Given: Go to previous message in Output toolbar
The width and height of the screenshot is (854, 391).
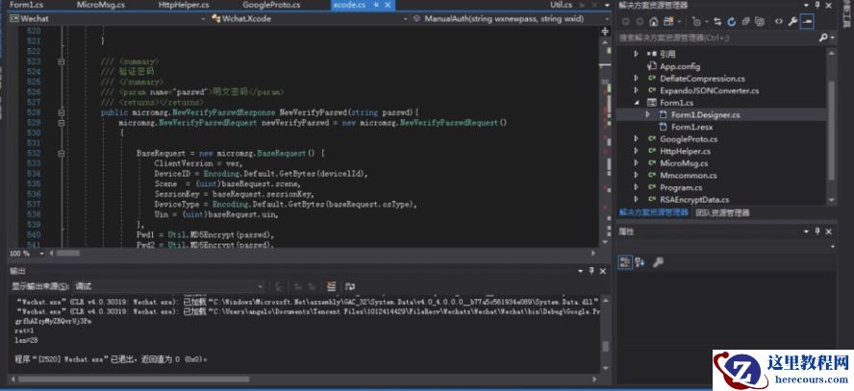Looking at the screenshot, I should click(x=297, y=286).
